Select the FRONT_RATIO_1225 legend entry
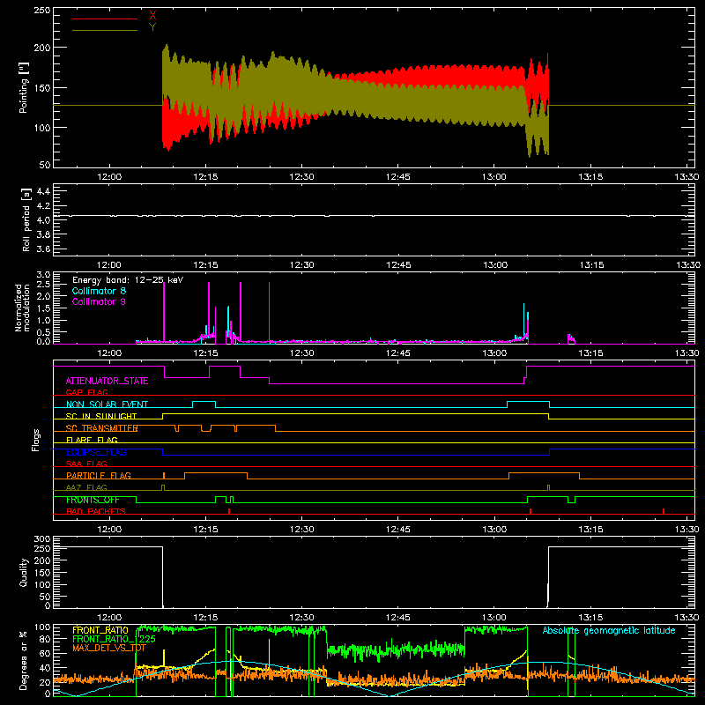Image resolution: width=705 pixels, height=705 pixels. [114, 639]
